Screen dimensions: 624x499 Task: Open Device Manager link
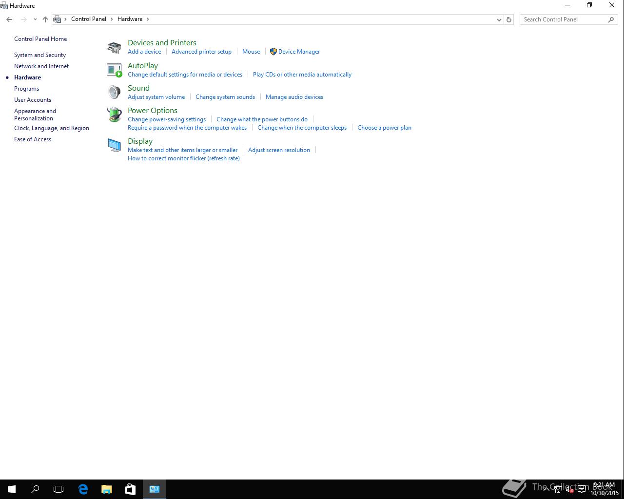tap(299, 52)
